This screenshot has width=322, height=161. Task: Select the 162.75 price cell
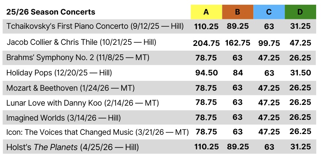pyautogui.click(x=238, y=43)
